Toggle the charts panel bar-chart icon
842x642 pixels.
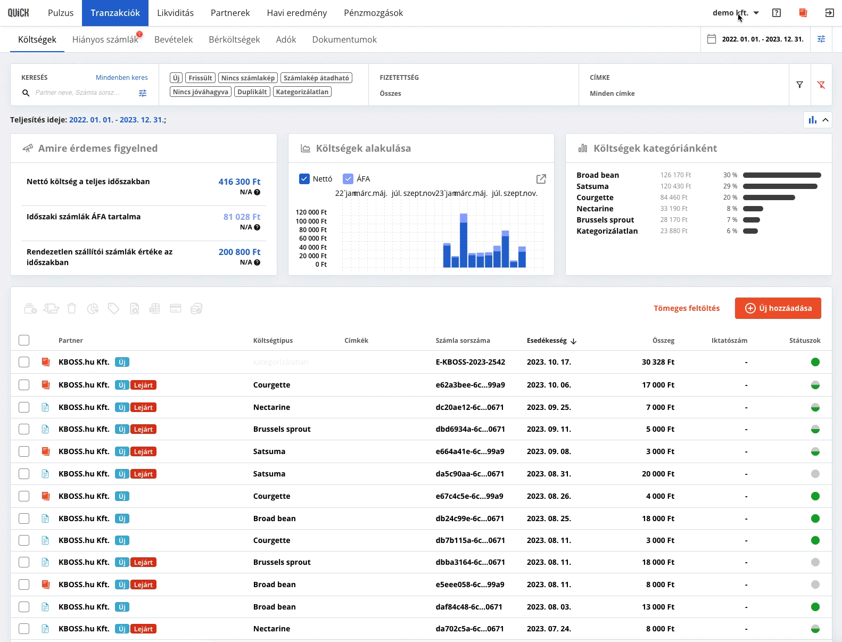(812, 120)
